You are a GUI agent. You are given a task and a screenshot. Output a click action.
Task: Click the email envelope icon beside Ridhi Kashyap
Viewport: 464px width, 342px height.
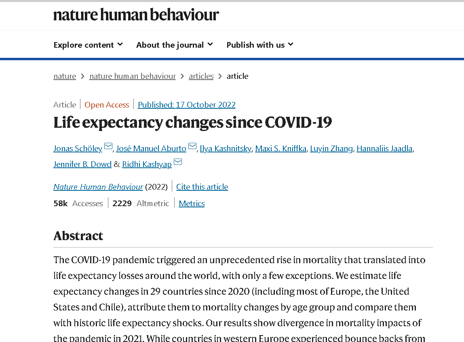[x=178, y=162]
